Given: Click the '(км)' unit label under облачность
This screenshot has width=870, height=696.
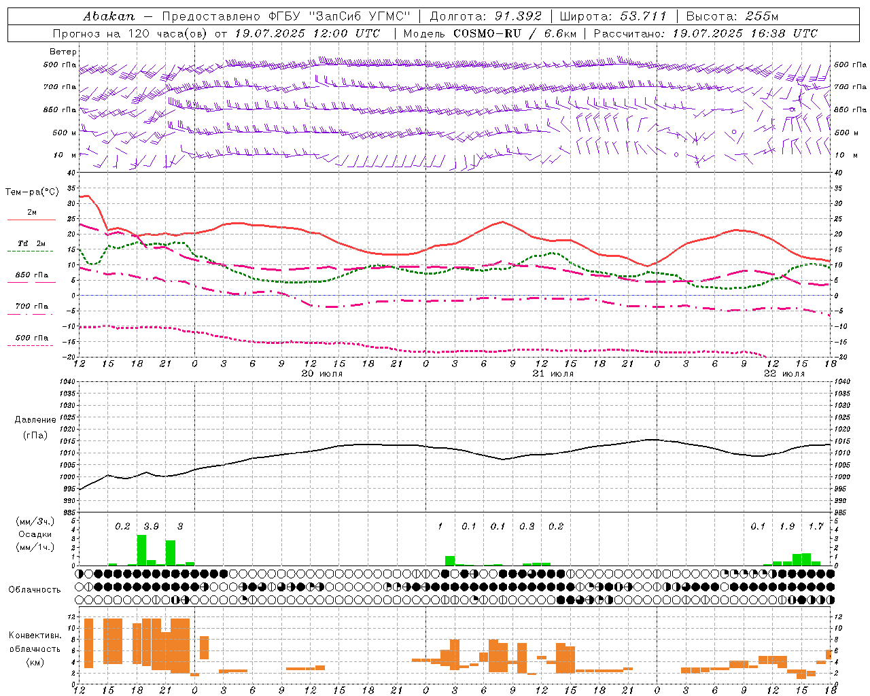Looking at the screenshot, I should coord(35,662).
